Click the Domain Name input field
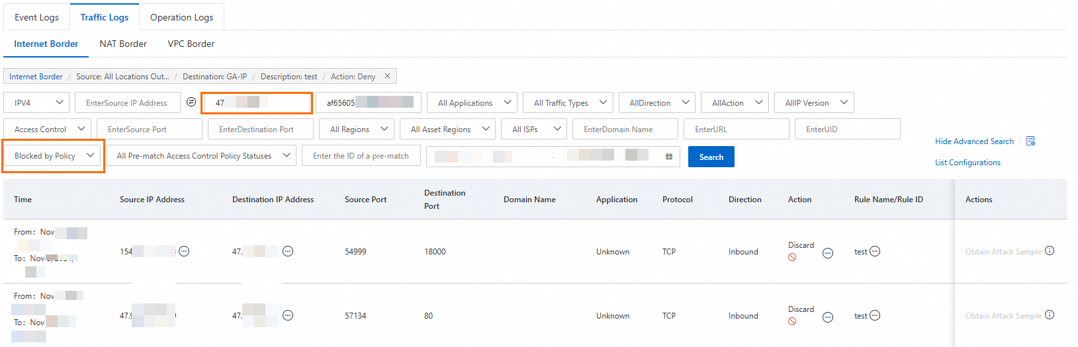Screen dimensions: 1078x347 (x=625, y=129)
